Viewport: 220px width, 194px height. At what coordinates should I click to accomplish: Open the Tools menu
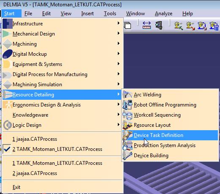click(110, 14)
